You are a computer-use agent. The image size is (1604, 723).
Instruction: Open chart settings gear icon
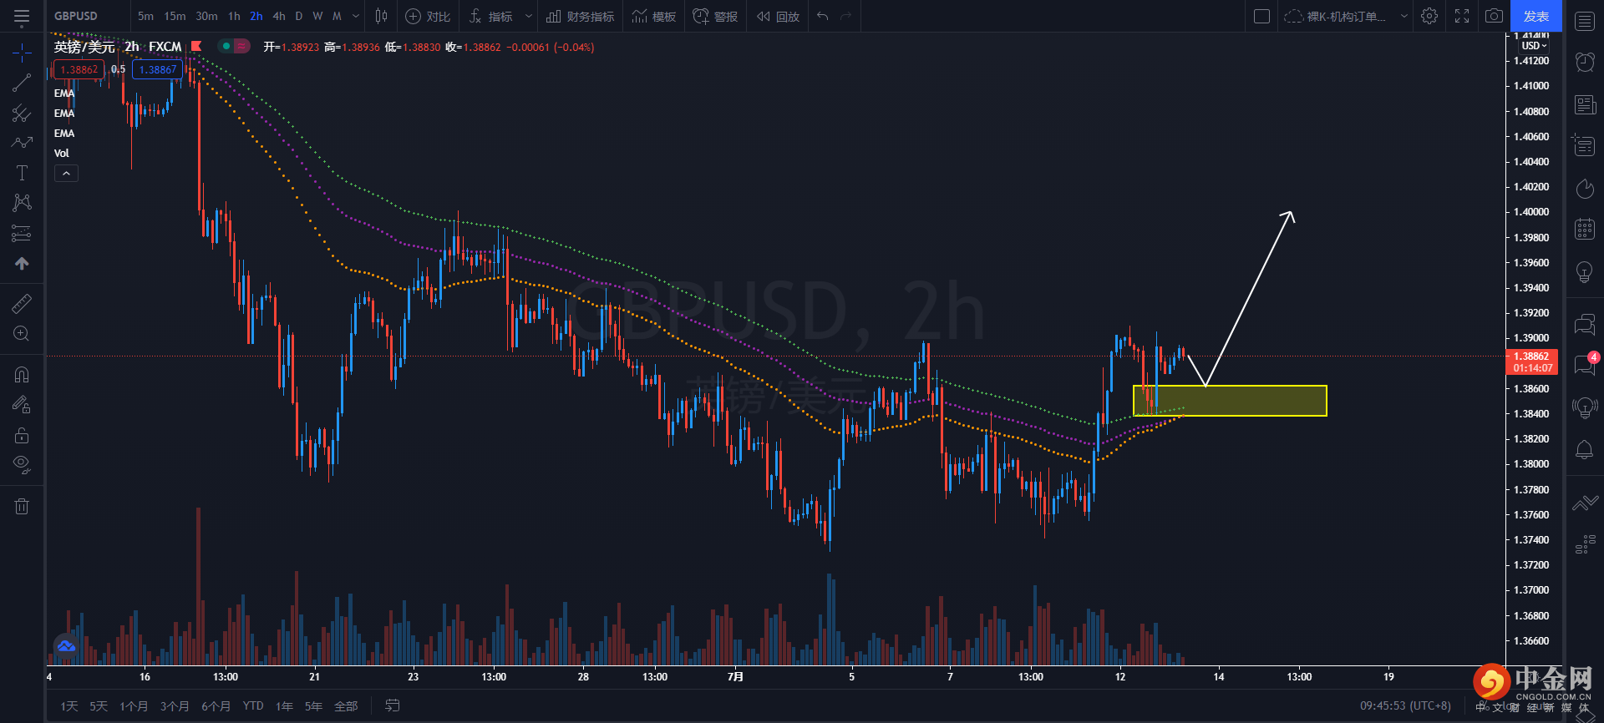tap(1429, 16)
